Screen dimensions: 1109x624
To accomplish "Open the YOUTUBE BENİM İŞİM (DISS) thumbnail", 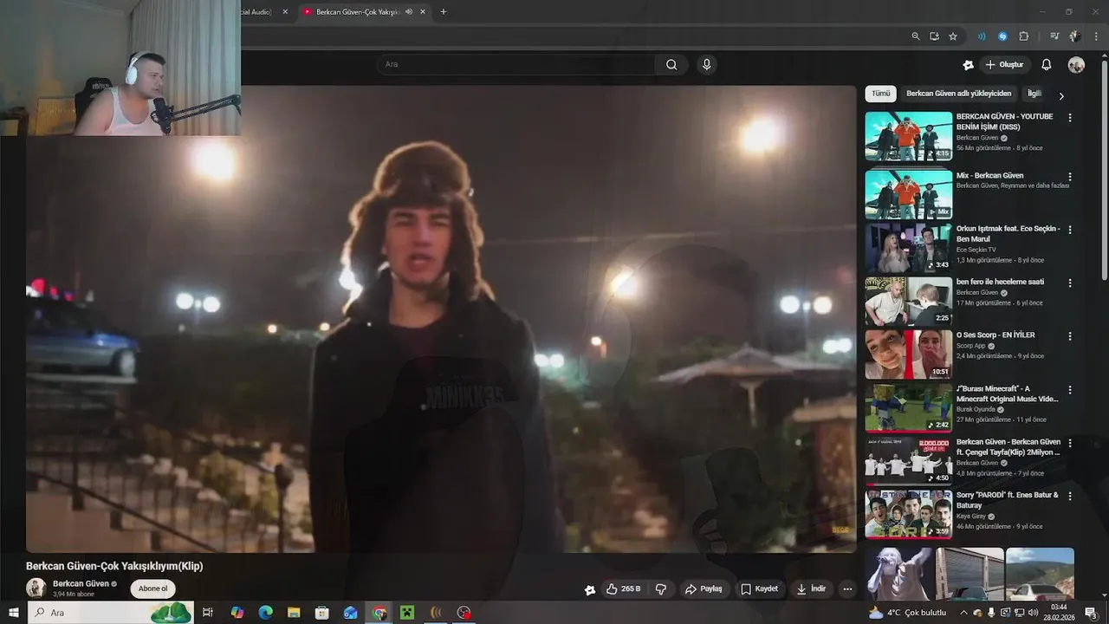I will 908,136.
